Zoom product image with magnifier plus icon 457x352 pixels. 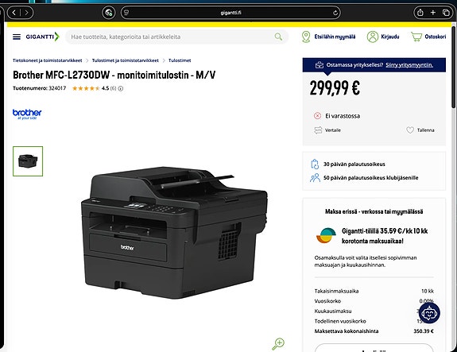coord(278,344)
